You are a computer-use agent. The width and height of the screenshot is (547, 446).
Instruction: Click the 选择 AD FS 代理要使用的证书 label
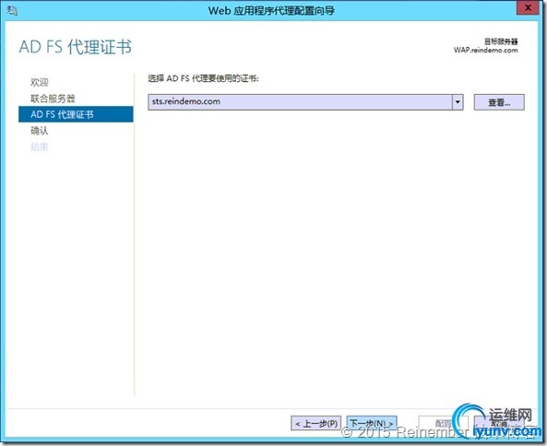pos(203,78)
